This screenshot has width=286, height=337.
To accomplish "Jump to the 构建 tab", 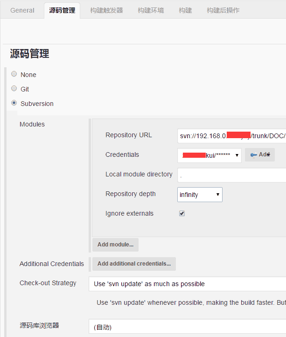I will point(185,10).
